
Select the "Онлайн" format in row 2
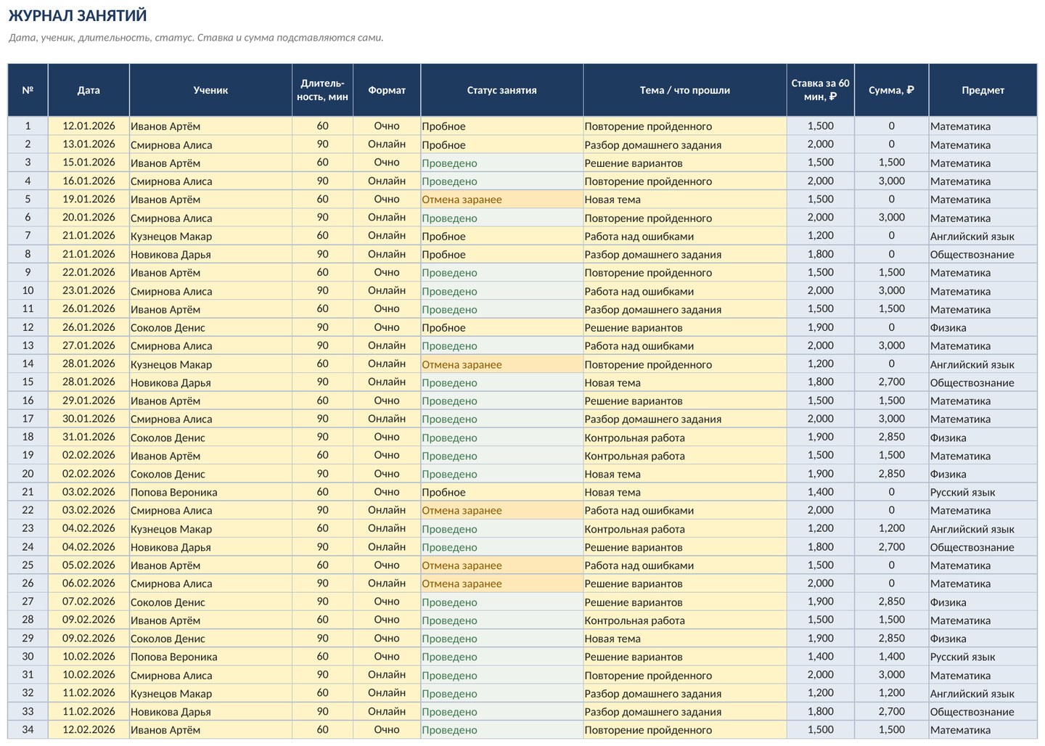click(387, 144)
